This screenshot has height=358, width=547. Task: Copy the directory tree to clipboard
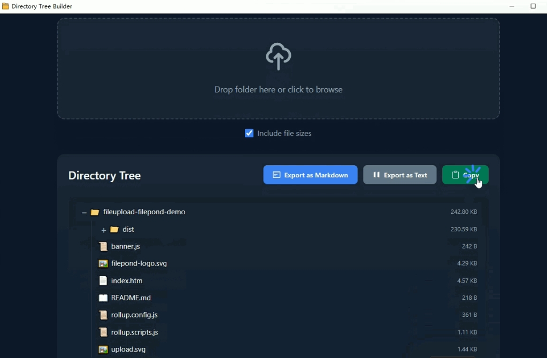pyautogui.click(x=465, y=175)
